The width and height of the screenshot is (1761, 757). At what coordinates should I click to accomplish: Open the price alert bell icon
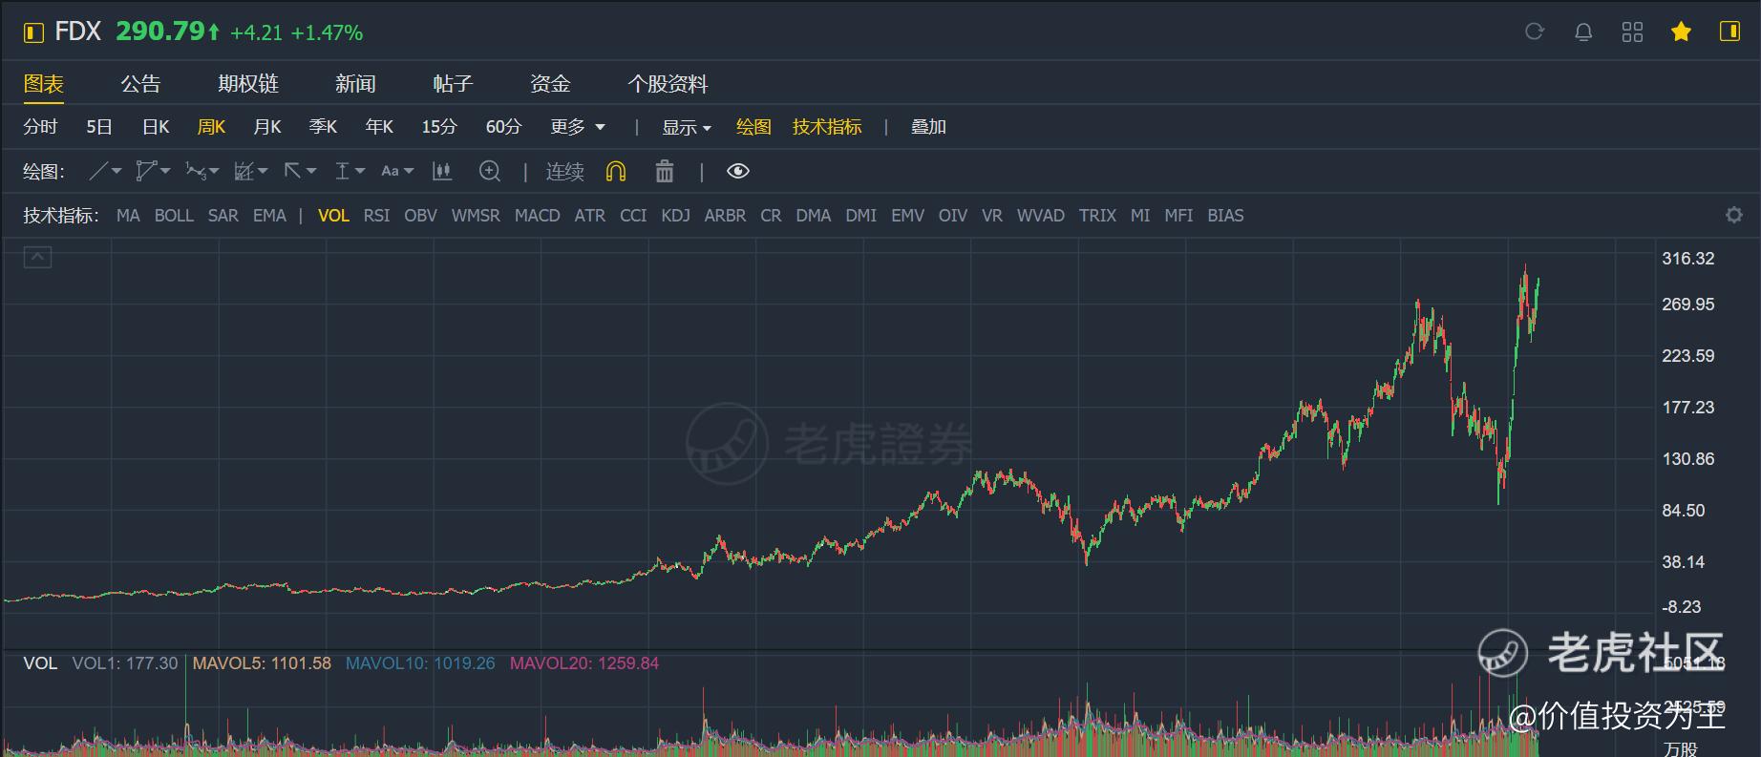coord(1583,32)
